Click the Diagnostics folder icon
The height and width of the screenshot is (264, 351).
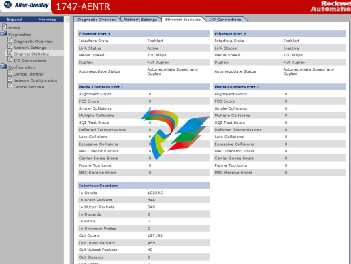point(3,33)
